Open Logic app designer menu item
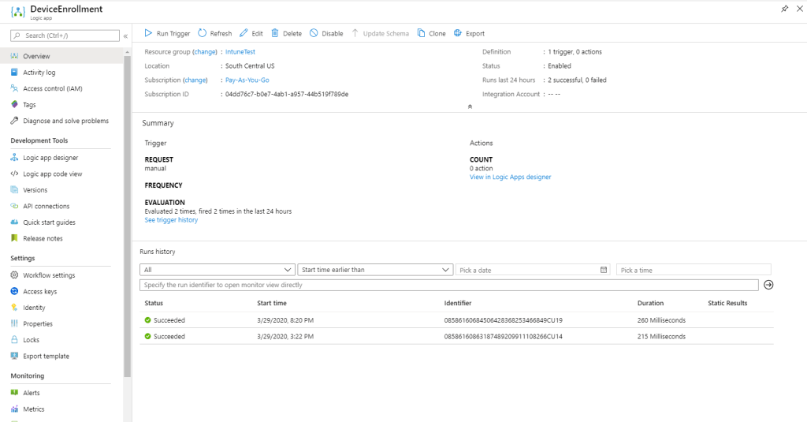The width and height of the screenshot is (807, 422). [50, 158]
